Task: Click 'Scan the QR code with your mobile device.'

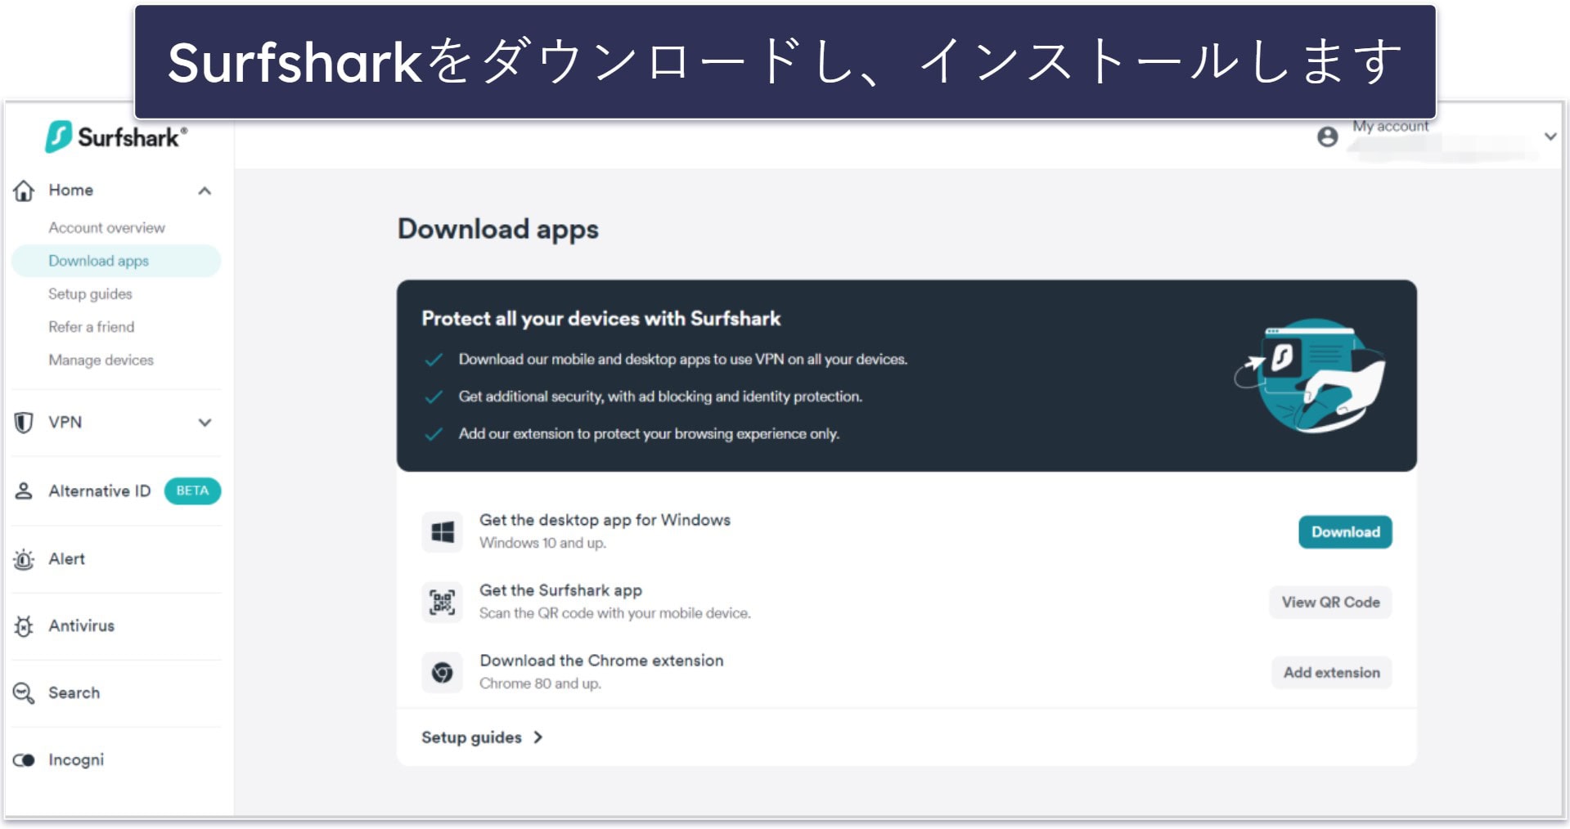Action: tap(614, 613)
